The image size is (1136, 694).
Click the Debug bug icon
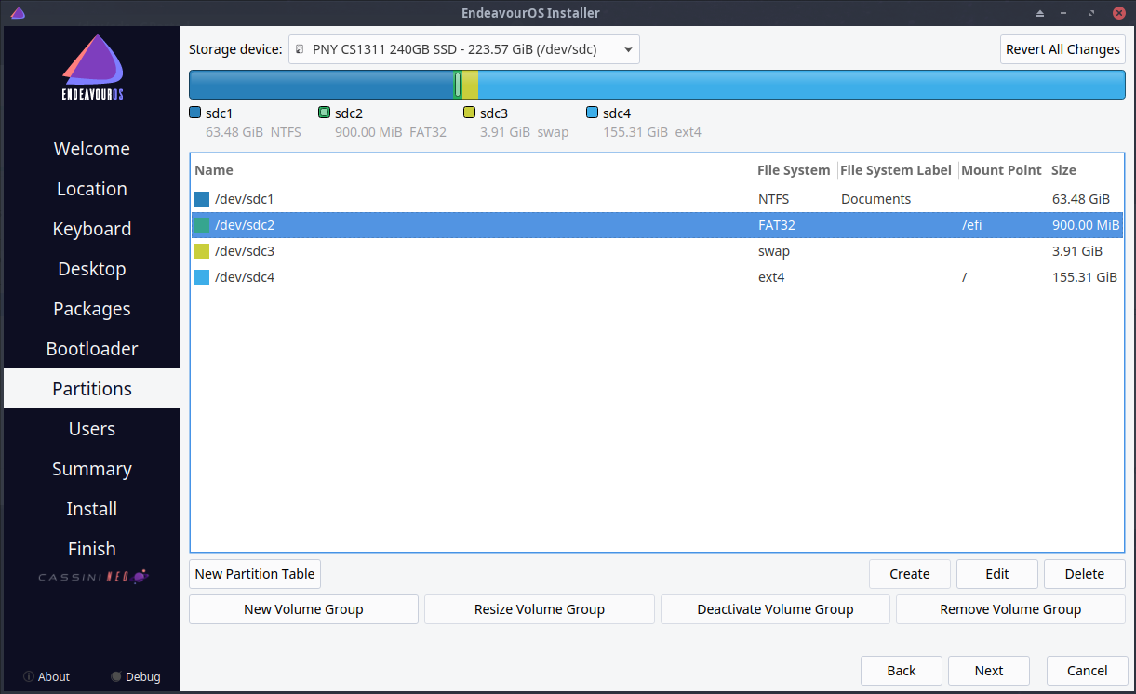pyautogui.click(x=115, y=677)
